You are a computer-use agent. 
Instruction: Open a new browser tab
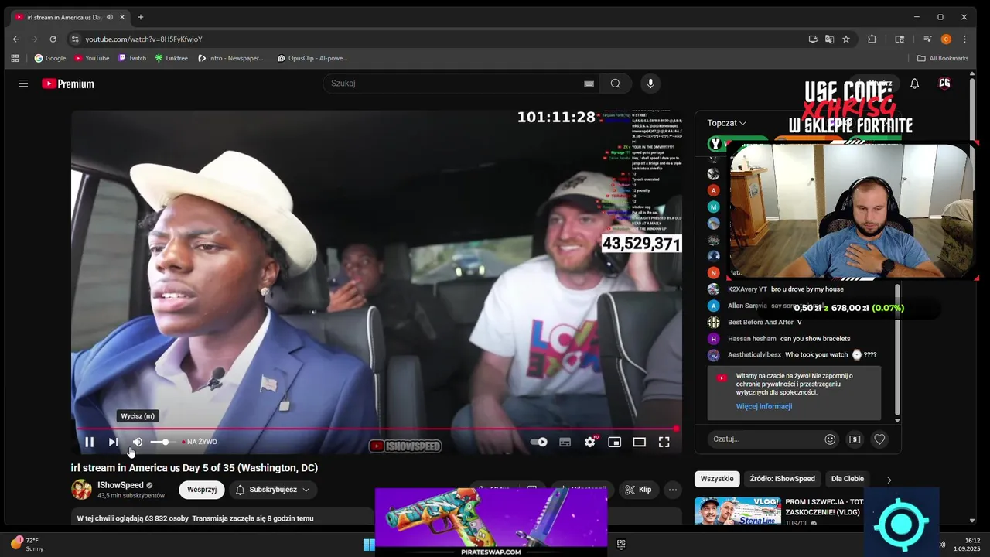[x=141, y=17]
